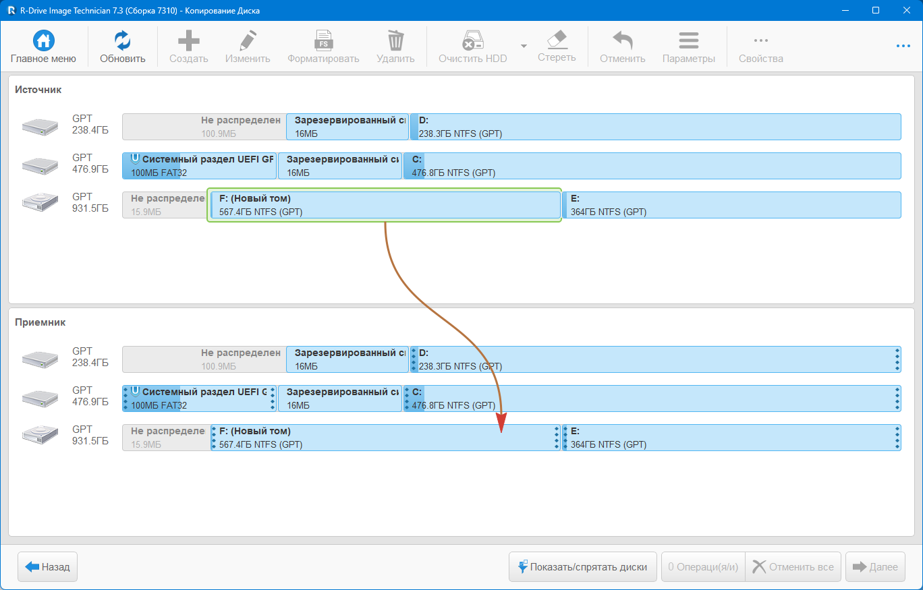Viewport: 923px width, 590px height.
Task: Click the Удалить trash icon
Action: click(395, 41)
